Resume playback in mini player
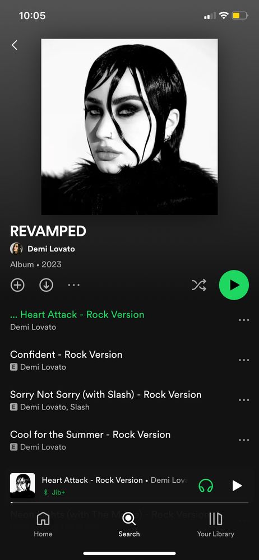Screen dimensions: 259x560 (237, 486)
